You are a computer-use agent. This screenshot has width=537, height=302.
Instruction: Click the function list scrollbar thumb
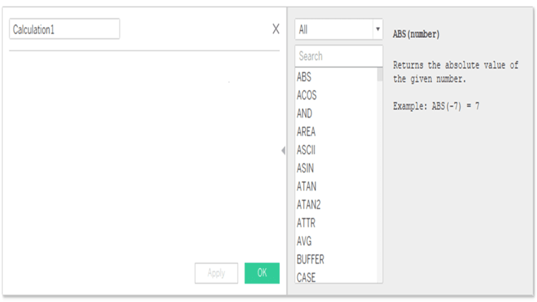(x=380, y=74)
